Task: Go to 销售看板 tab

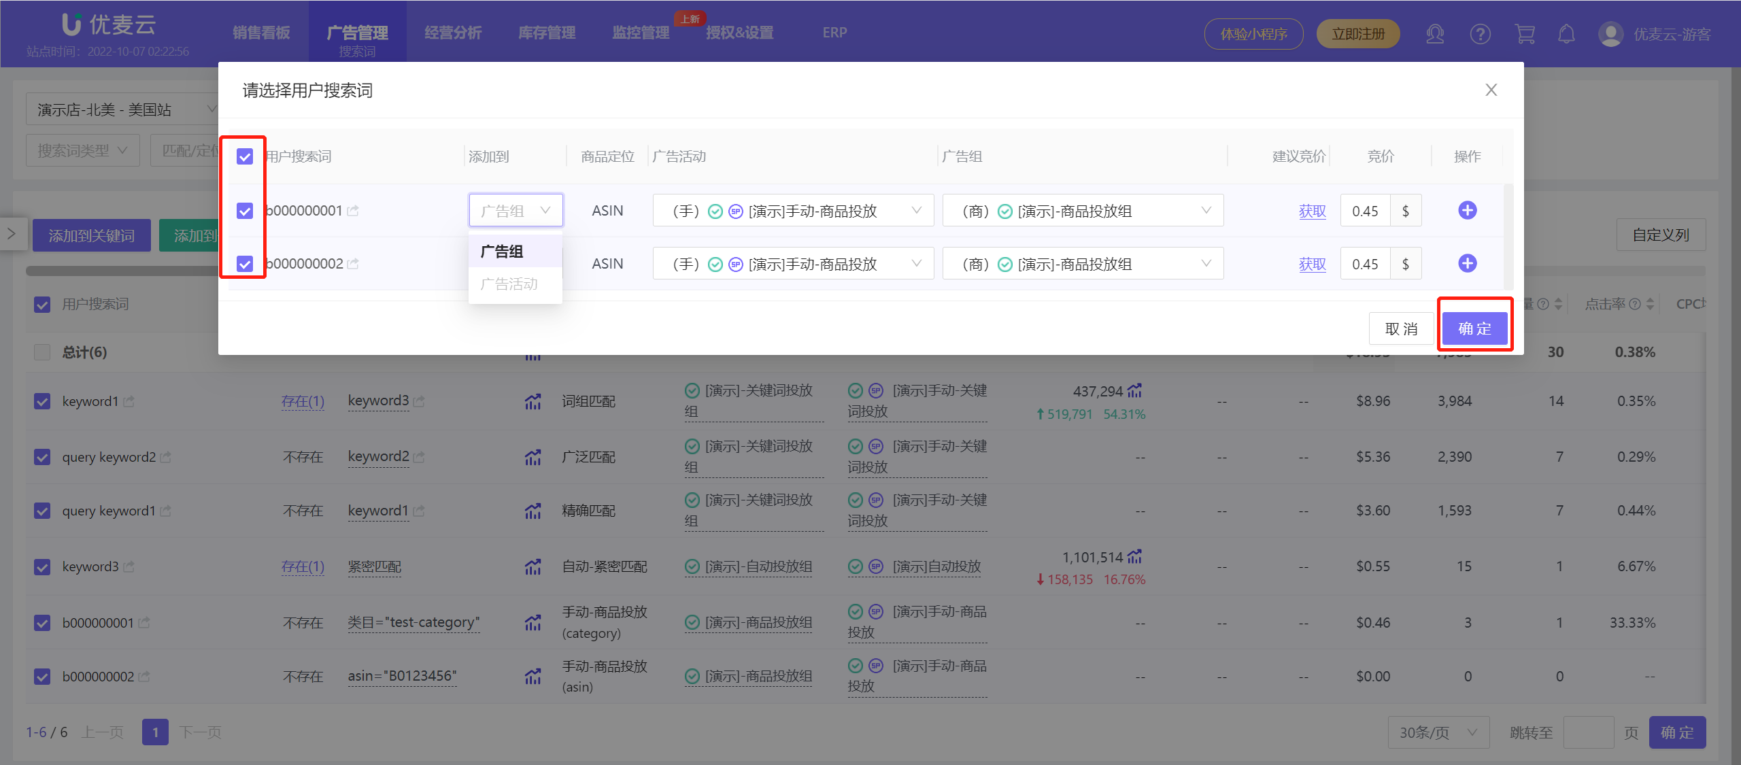Action: click(x=261, y=33)
